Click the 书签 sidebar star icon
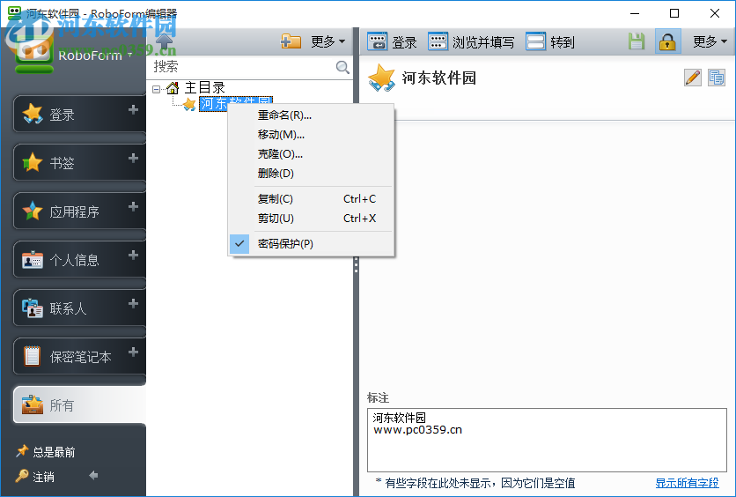The image size is (736, 497). pos(33,162)
